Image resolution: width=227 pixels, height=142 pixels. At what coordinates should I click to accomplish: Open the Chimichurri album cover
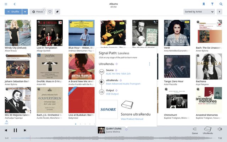pyautogui.click(x=177, y=100)
